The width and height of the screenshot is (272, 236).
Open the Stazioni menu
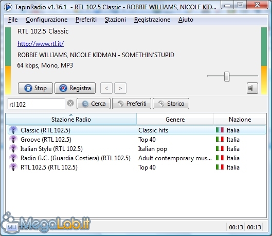click(x=115, y=20)
